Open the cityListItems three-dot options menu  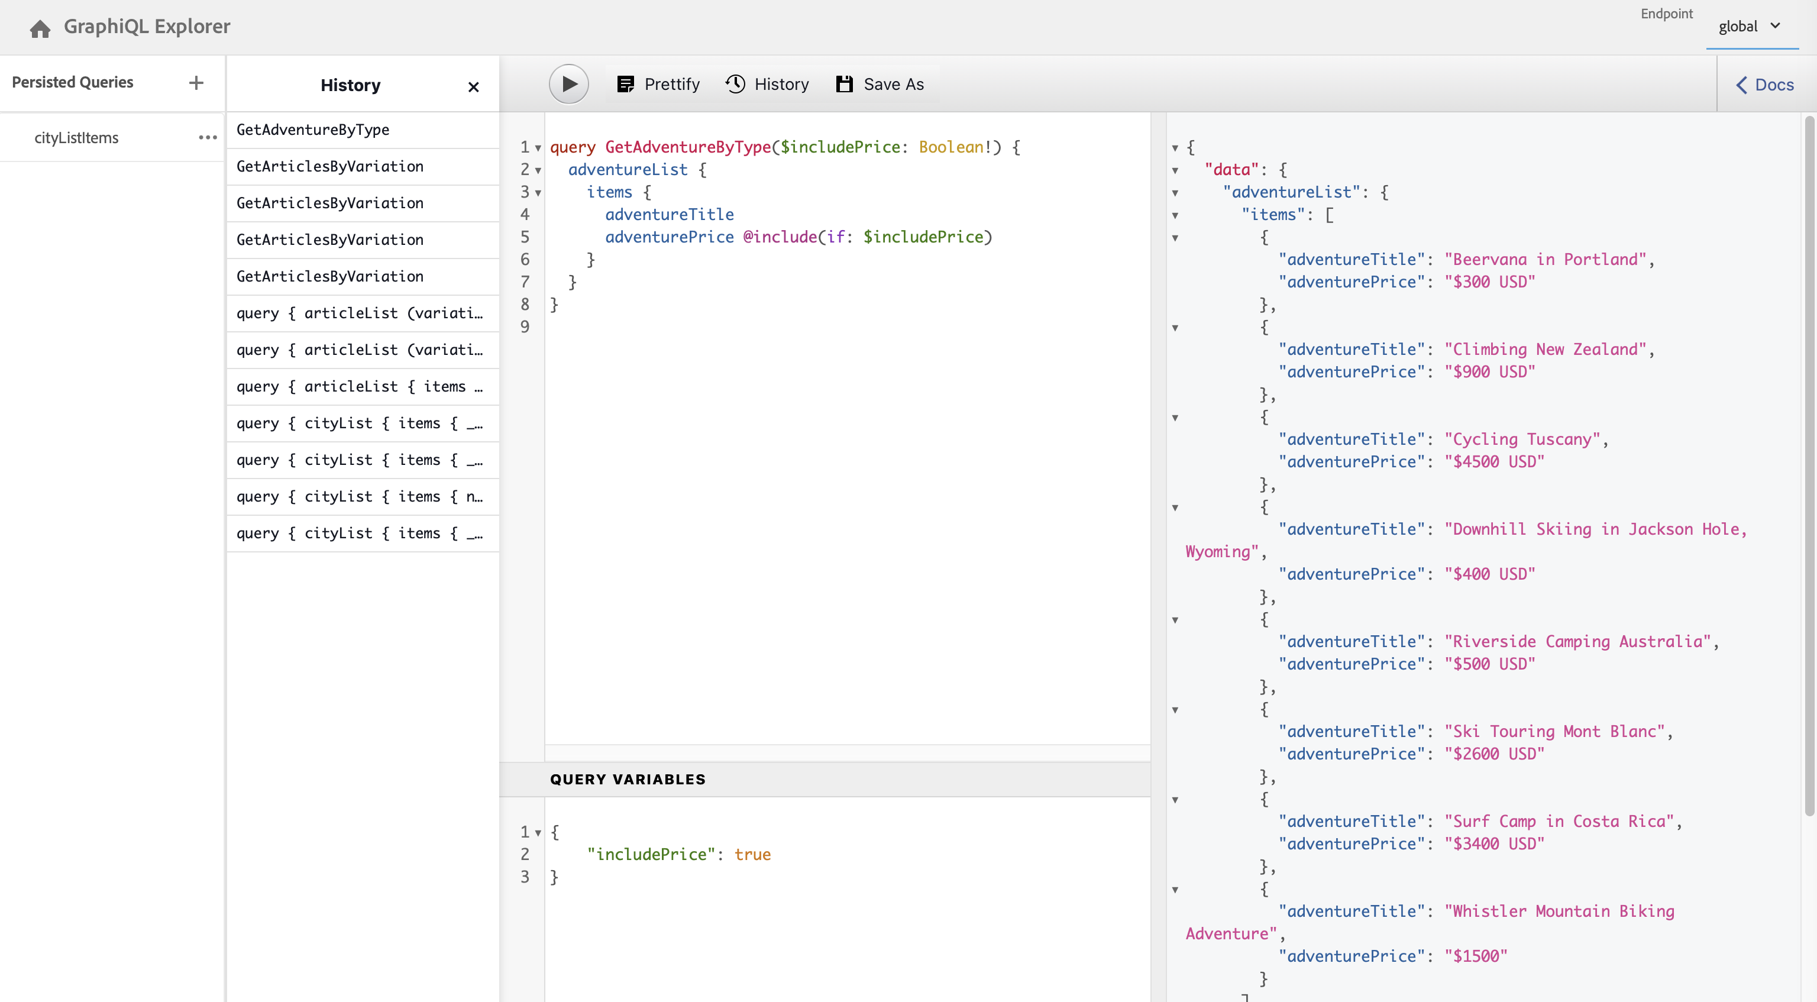point(208,138)
